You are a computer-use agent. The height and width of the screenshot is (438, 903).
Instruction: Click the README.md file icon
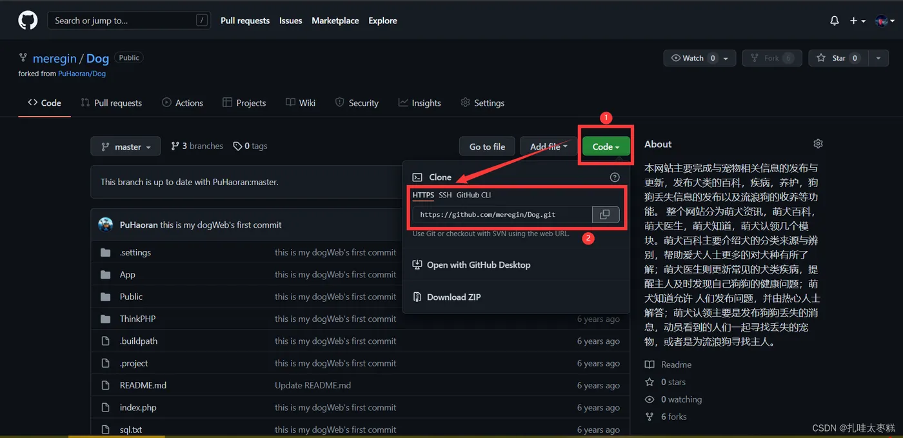106,386
